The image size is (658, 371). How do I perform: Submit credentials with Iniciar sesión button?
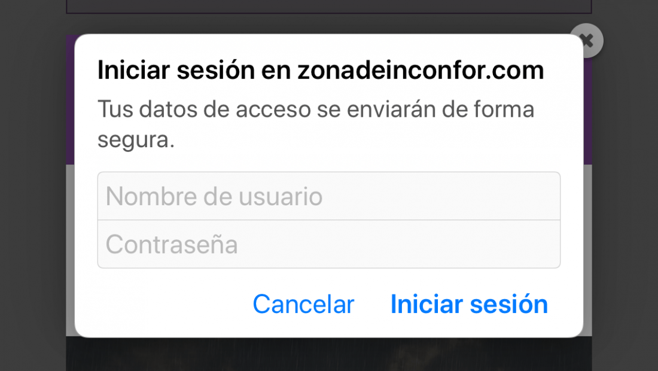[469, 304]
